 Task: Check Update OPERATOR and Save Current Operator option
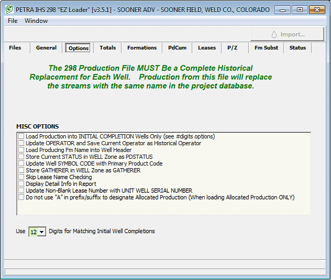(21, 143)
